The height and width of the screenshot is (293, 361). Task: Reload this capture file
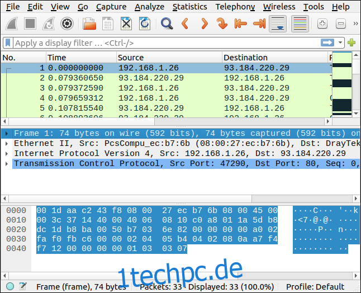[x=145, y=23]
